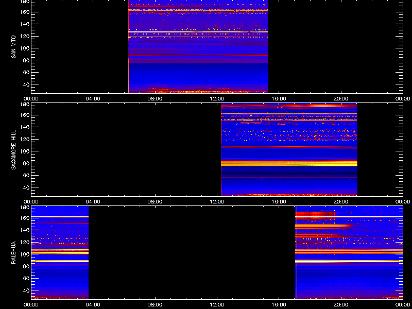The width and height of the screenshot is (412, 309).
Task: Click the 20:00 label under San Vito panel
Action: [341, 99]
